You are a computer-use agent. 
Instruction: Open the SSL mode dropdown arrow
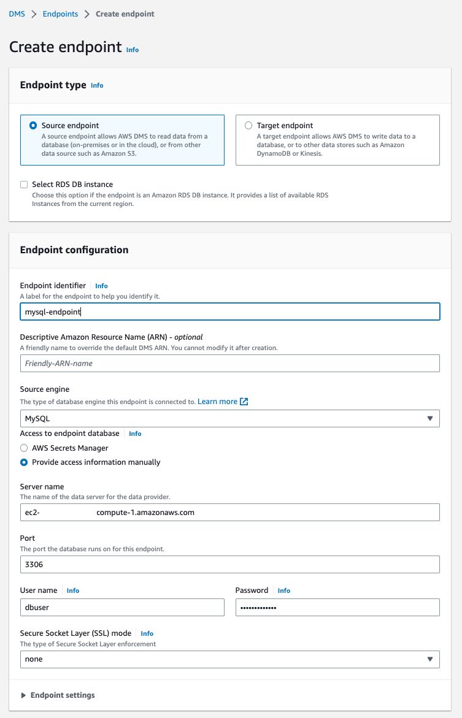[430, 659]
